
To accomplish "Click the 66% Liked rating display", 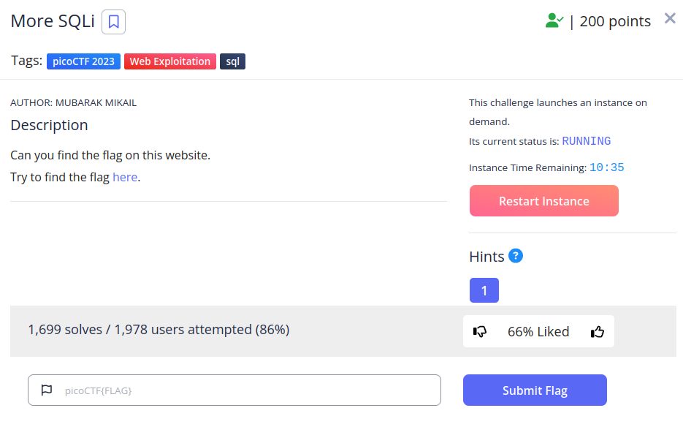I will point(538,331).
